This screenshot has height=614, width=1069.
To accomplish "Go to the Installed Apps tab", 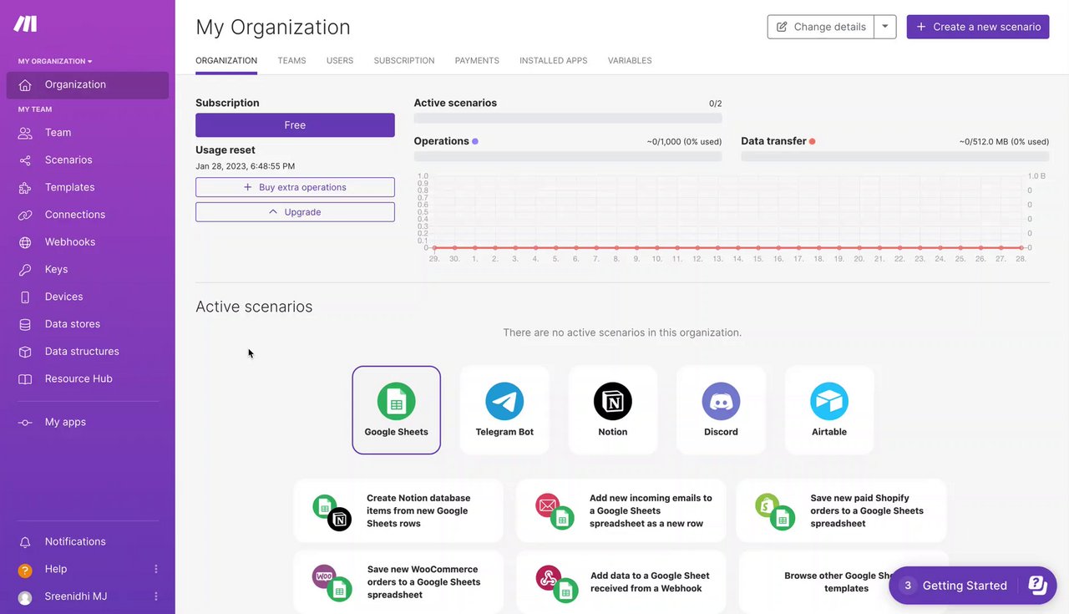I will pos(553,61).
